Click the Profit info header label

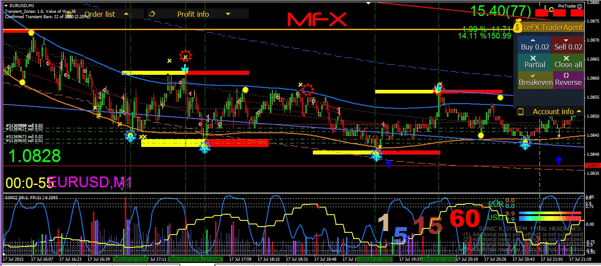193,14
